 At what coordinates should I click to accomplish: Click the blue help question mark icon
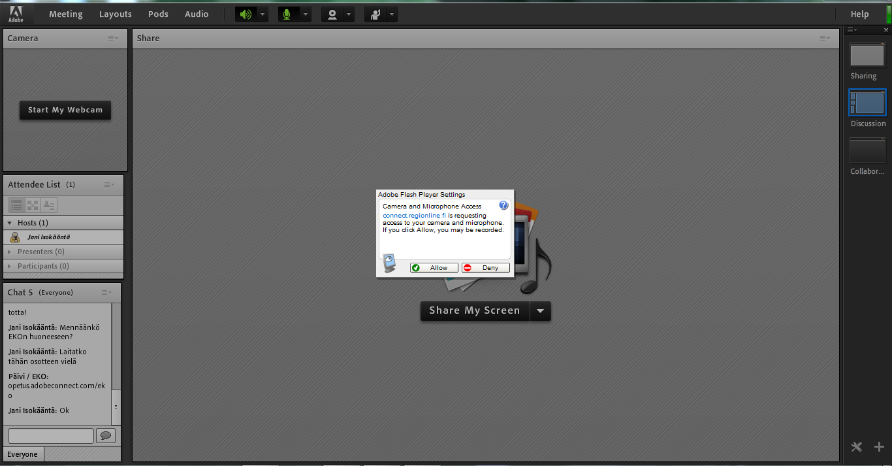click(x=503, y=205)
